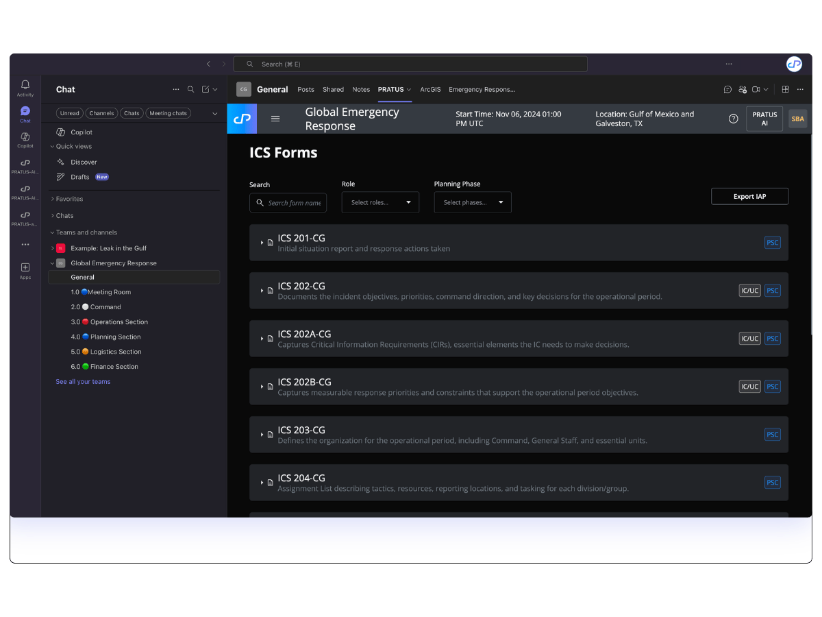Open the help question mark icon

[733, 119]
